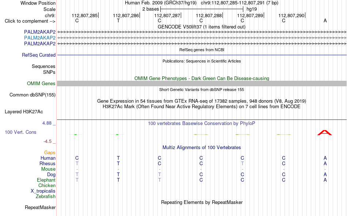Click '100 vertebrates Basewise Conservation by PhyloP' title
Image resolution: width=347 pixels, height=216 pixels.
tap(202, 124)
